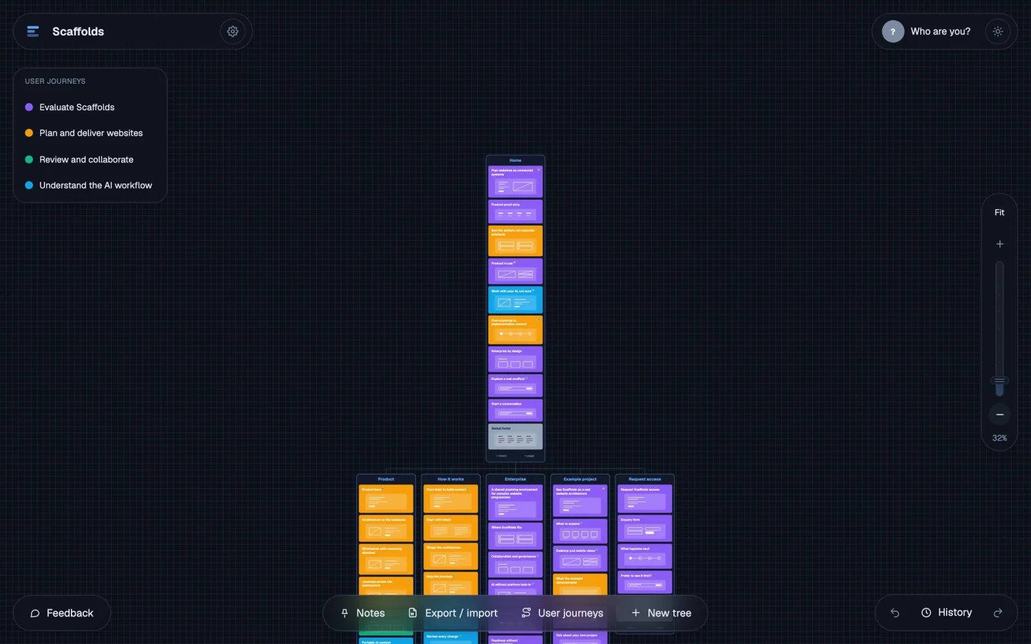
Task: Select 'Architecture as the backbone' block
Action: (x=386, y=528)
